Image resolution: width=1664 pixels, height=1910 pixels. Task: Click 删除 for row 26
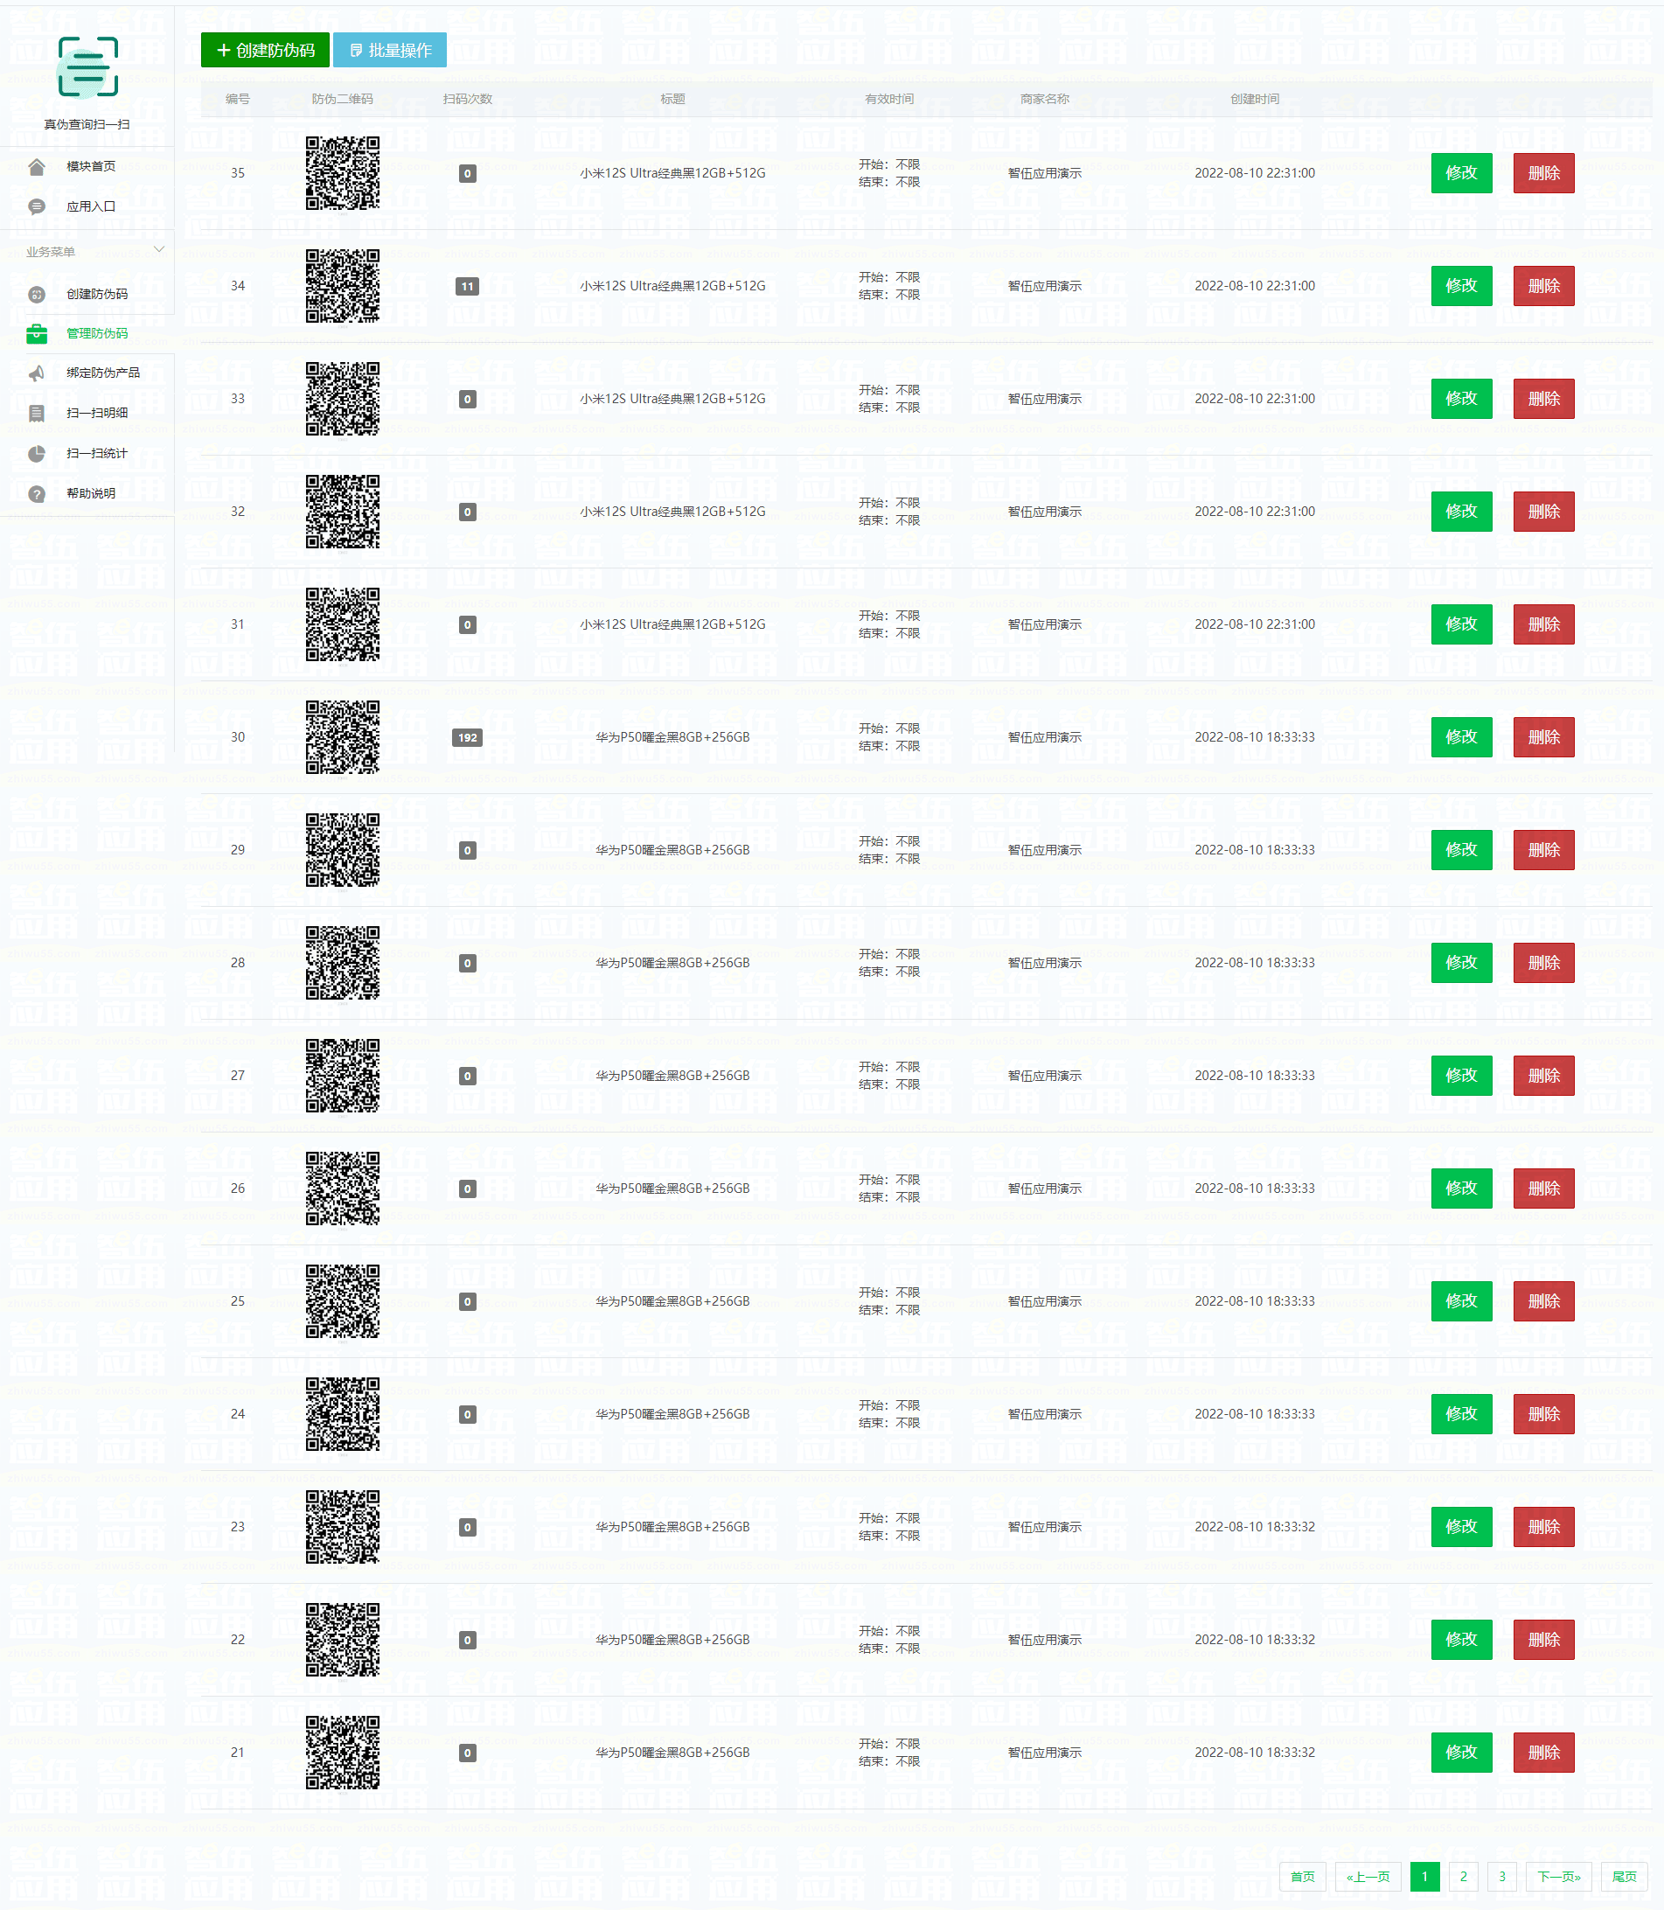[1543, 1189]
